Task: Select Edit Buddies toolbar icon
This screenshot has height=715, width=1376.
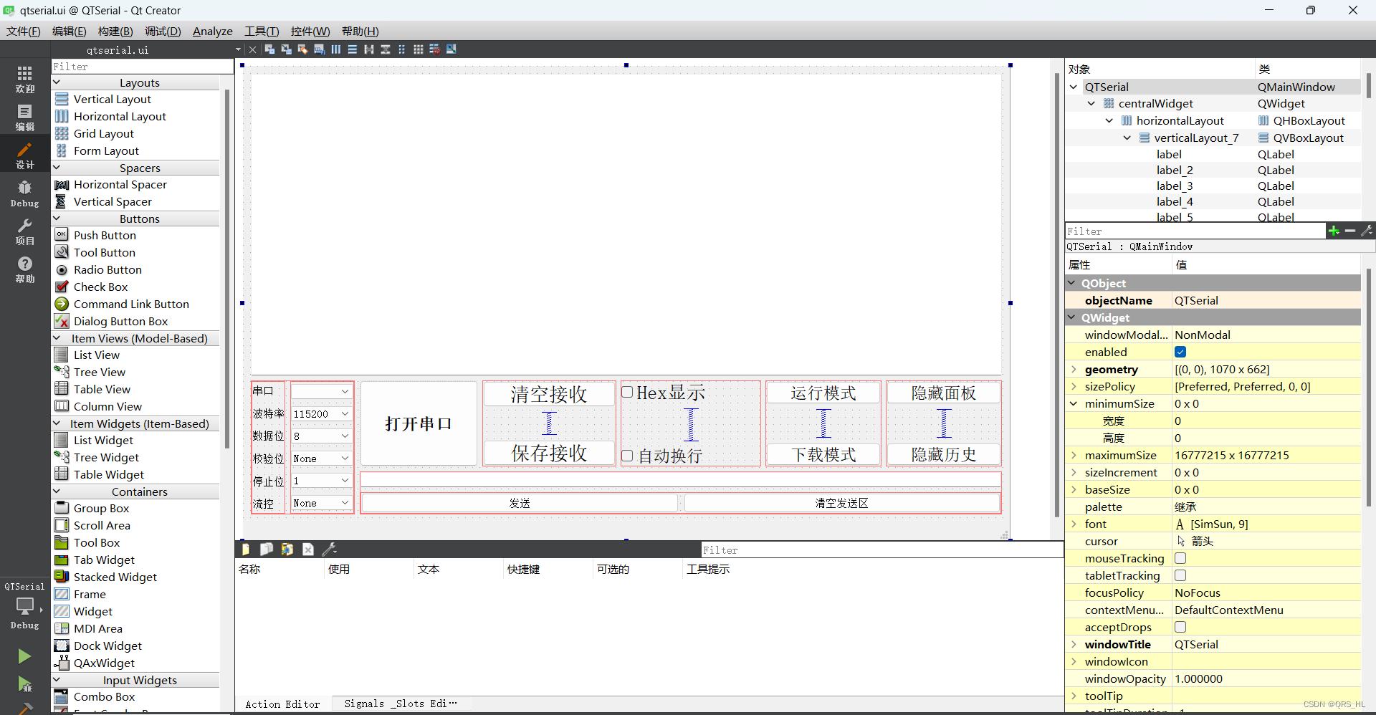Action: click(302, 49)
